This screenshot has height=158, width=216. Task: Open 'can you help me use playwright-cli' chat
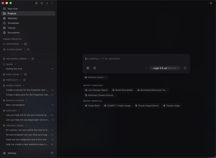click(28, 120)
